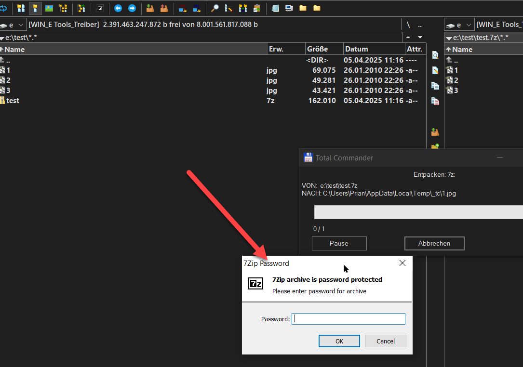Enable thumbnail view picture icon
Viewport: 523px width, 367px height.
(x=49, y=8)
